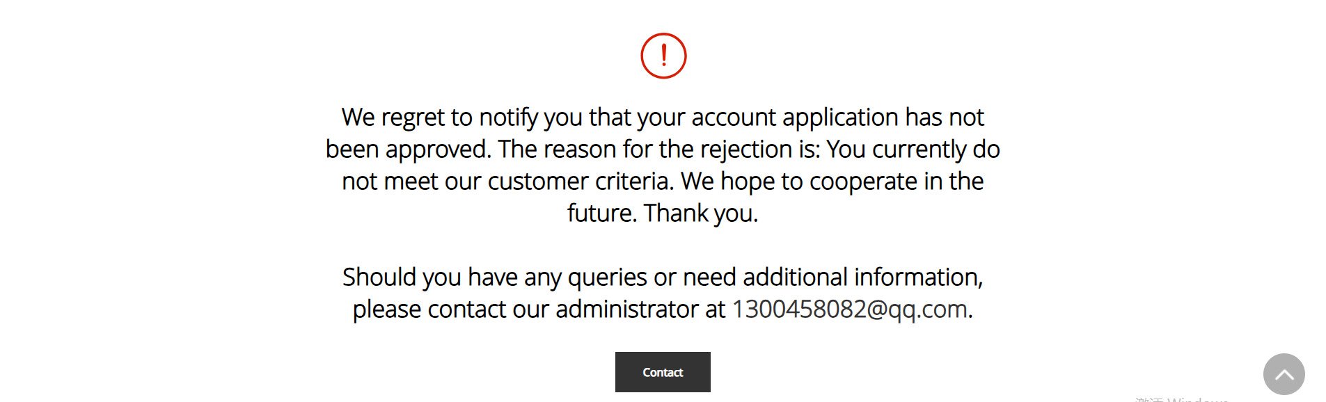Click the "We regret to notify you" line
The image size is (1326, 402).
663,118
